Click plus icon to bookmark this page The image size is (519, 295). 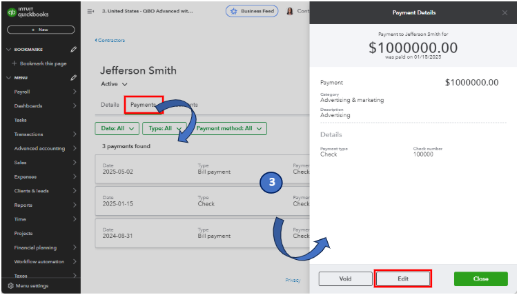14,63
